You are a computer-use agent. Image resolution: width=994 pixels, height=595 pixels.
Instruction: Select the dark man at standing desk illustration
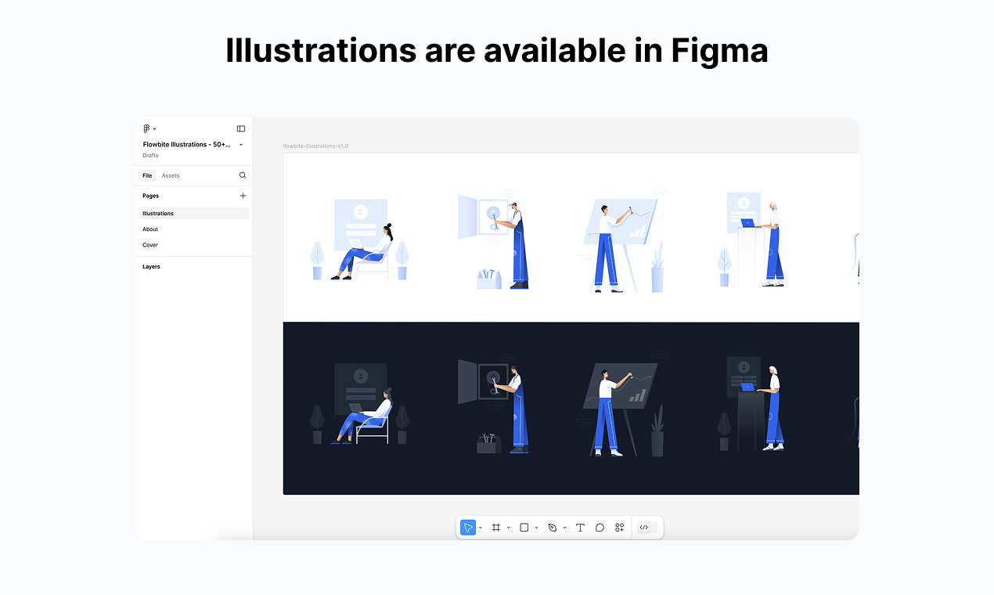[x=751, y=404]
